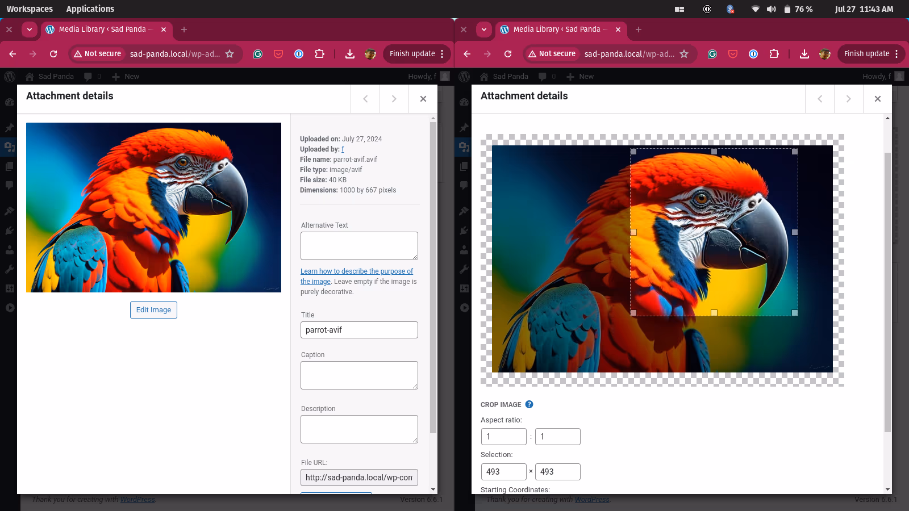Open the Bluetooth indicator in top bar
The image size is (909, 511).
click(731, 9)
